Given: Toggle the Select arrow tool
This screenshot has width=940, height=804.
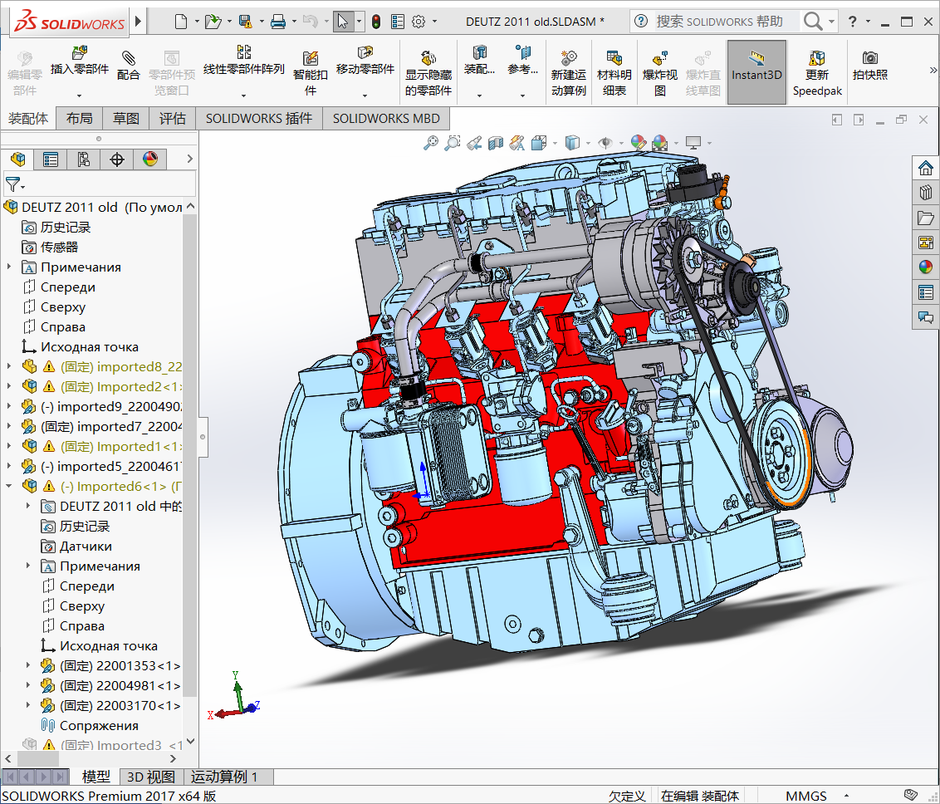Looking at the screenshot, I should point(343,22).
